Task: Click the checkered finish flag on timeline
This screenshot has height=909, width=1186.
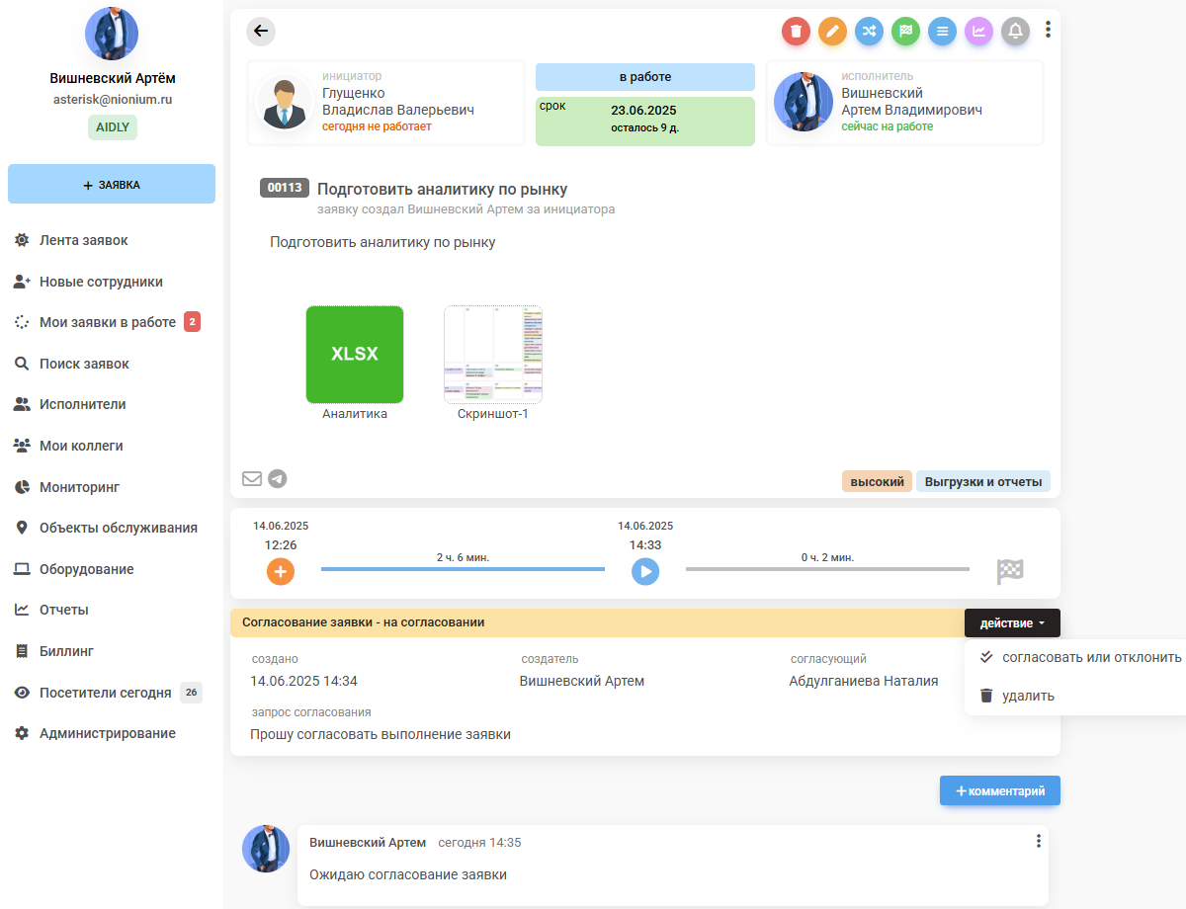Action: pos(1010,571)
